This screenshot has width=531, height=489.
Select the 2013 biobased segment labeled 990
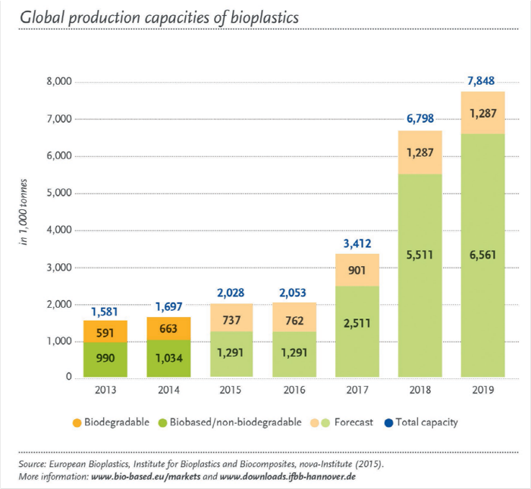pos(105,359)
